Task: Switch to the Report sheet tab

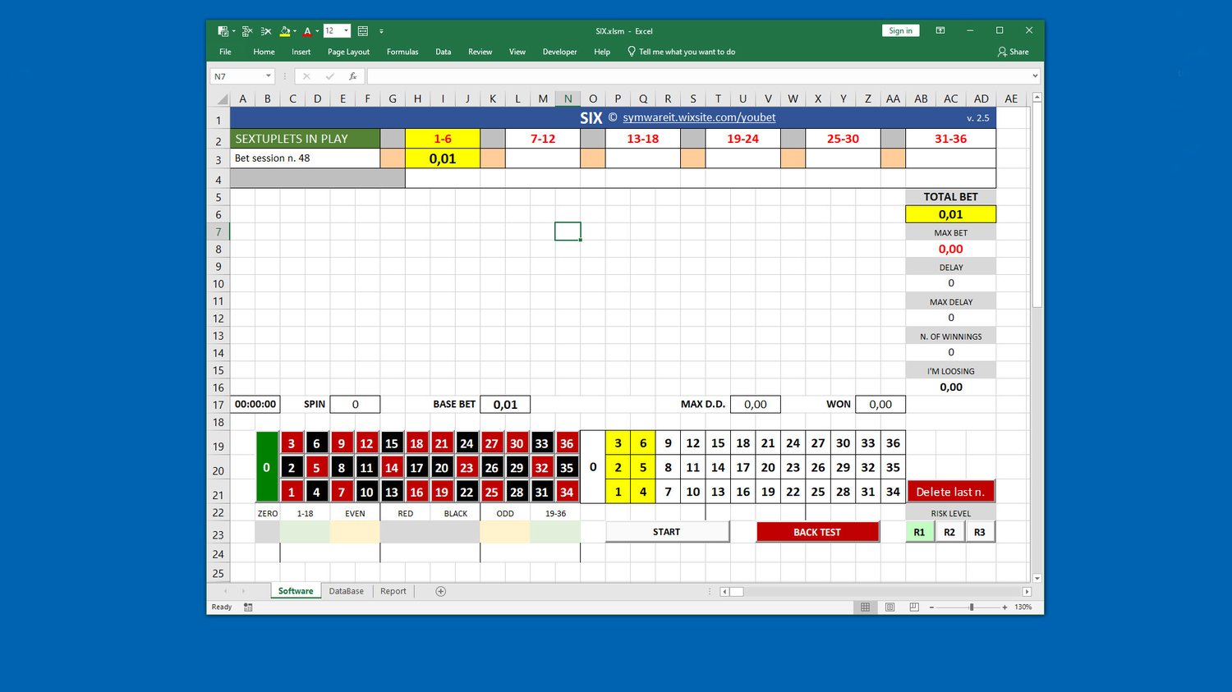Action: (393, 591)
